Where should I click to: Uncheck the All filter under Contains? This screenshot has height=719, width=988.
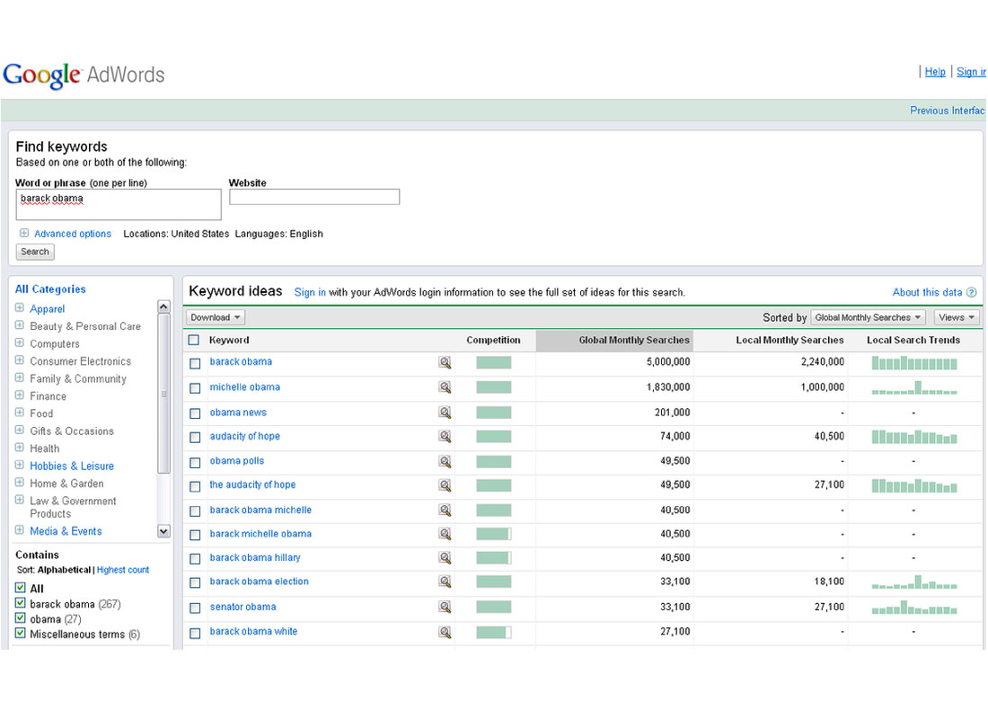pyautogui.click(x=21, y=588)
